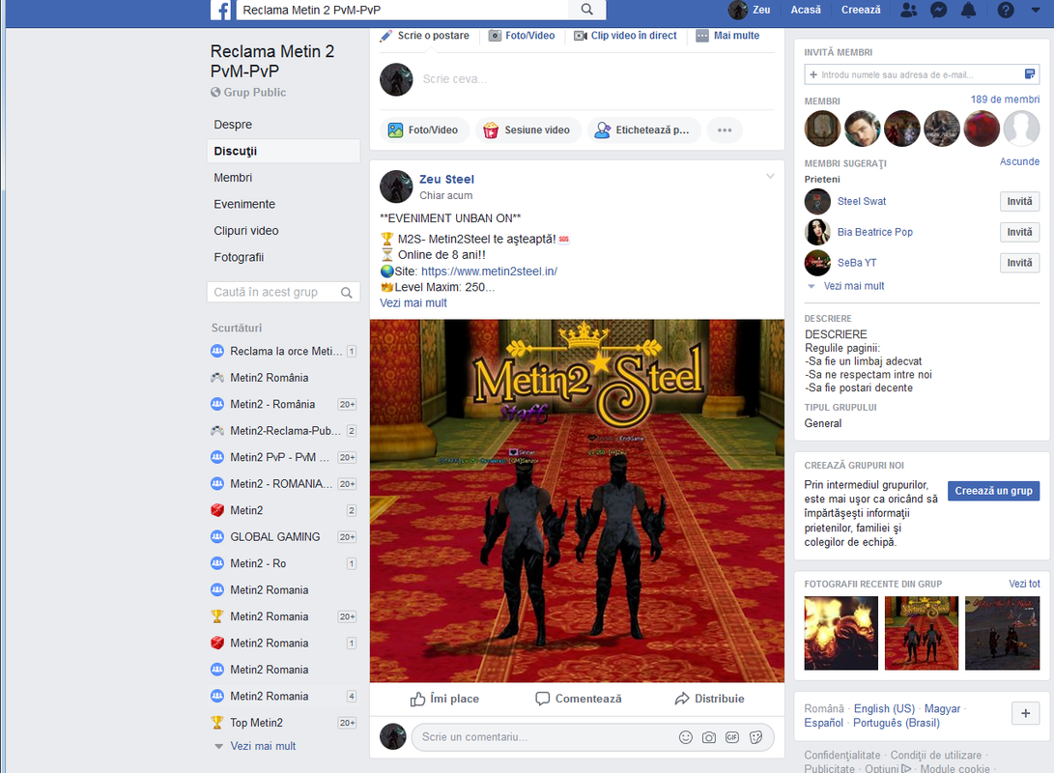
Task: Click the Facebook logo icon
Action: (x=220, y=10)
